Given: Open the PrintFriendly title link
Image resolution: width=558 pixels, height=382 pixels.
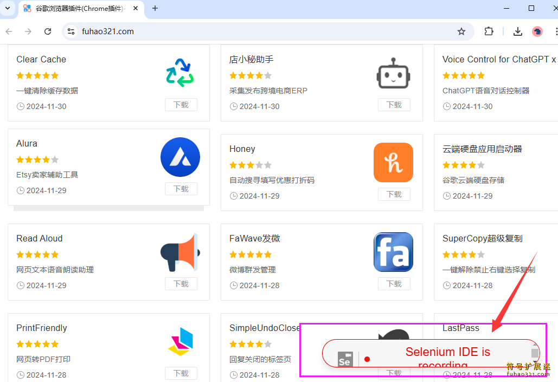Looking at the screenshot, I should 42,328.
